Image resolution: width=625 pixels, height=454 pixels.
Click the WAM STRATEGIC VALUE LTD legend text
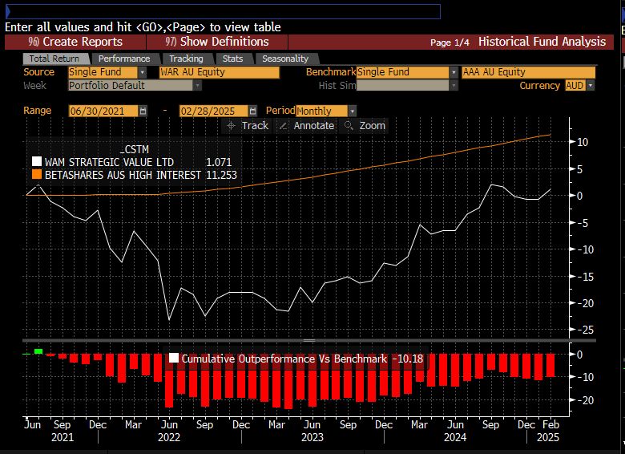coord(109,162)
